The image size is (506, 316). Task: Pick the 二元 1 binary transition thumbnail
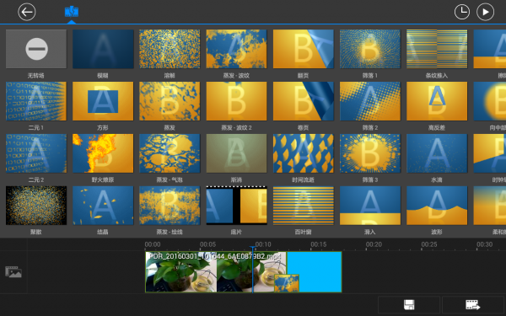coord(36,101)
